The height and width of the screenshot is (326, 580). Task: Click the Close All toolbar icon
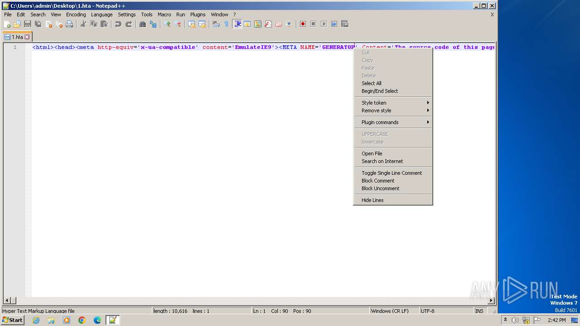(x=59, y=24)
